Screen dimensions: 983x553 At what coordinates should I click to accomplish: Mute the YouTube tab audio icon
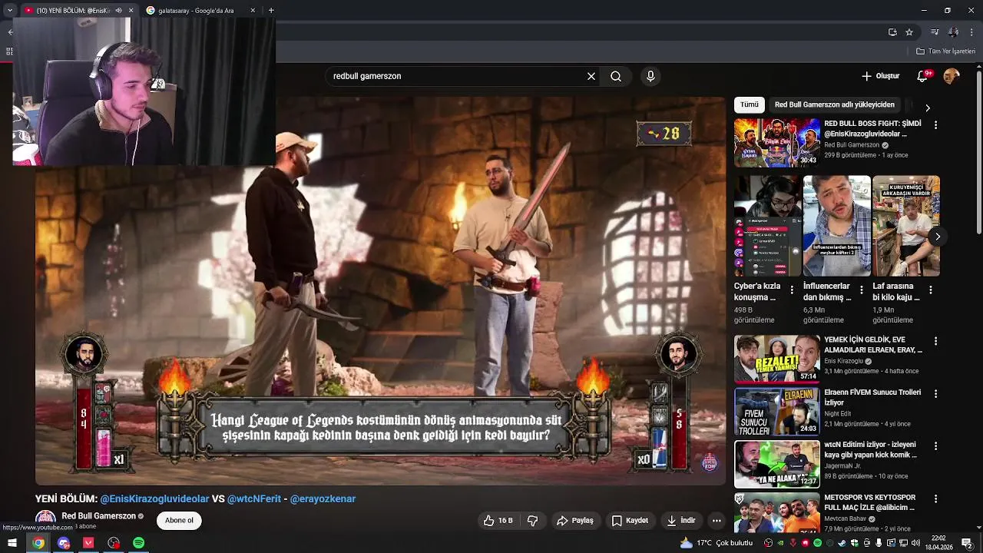click(x=117, y=11)
